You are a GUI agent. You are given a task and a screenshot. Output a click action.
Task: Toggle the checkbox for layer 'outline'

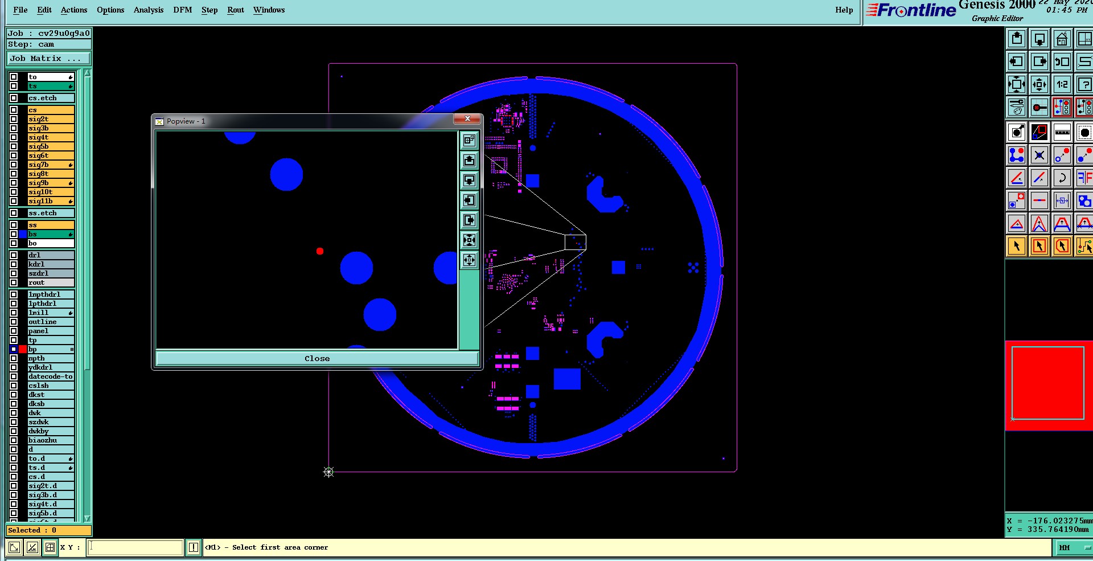pos(14,322)
